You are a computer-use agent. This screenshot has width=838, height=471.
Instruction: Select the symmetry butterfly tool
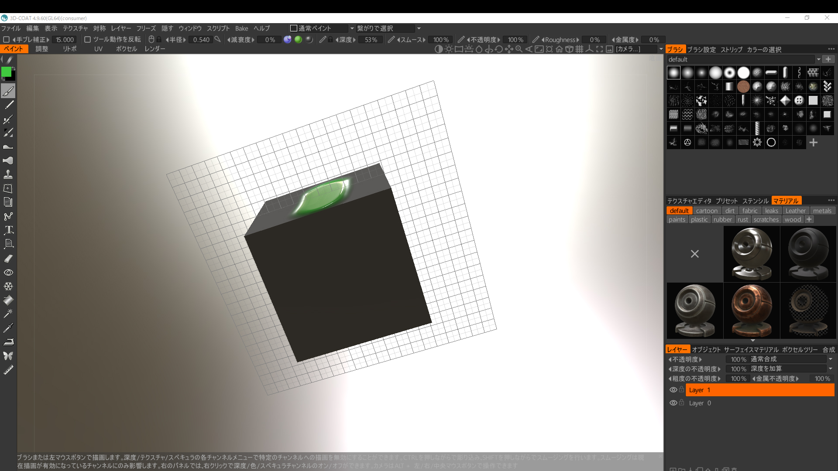8,356
